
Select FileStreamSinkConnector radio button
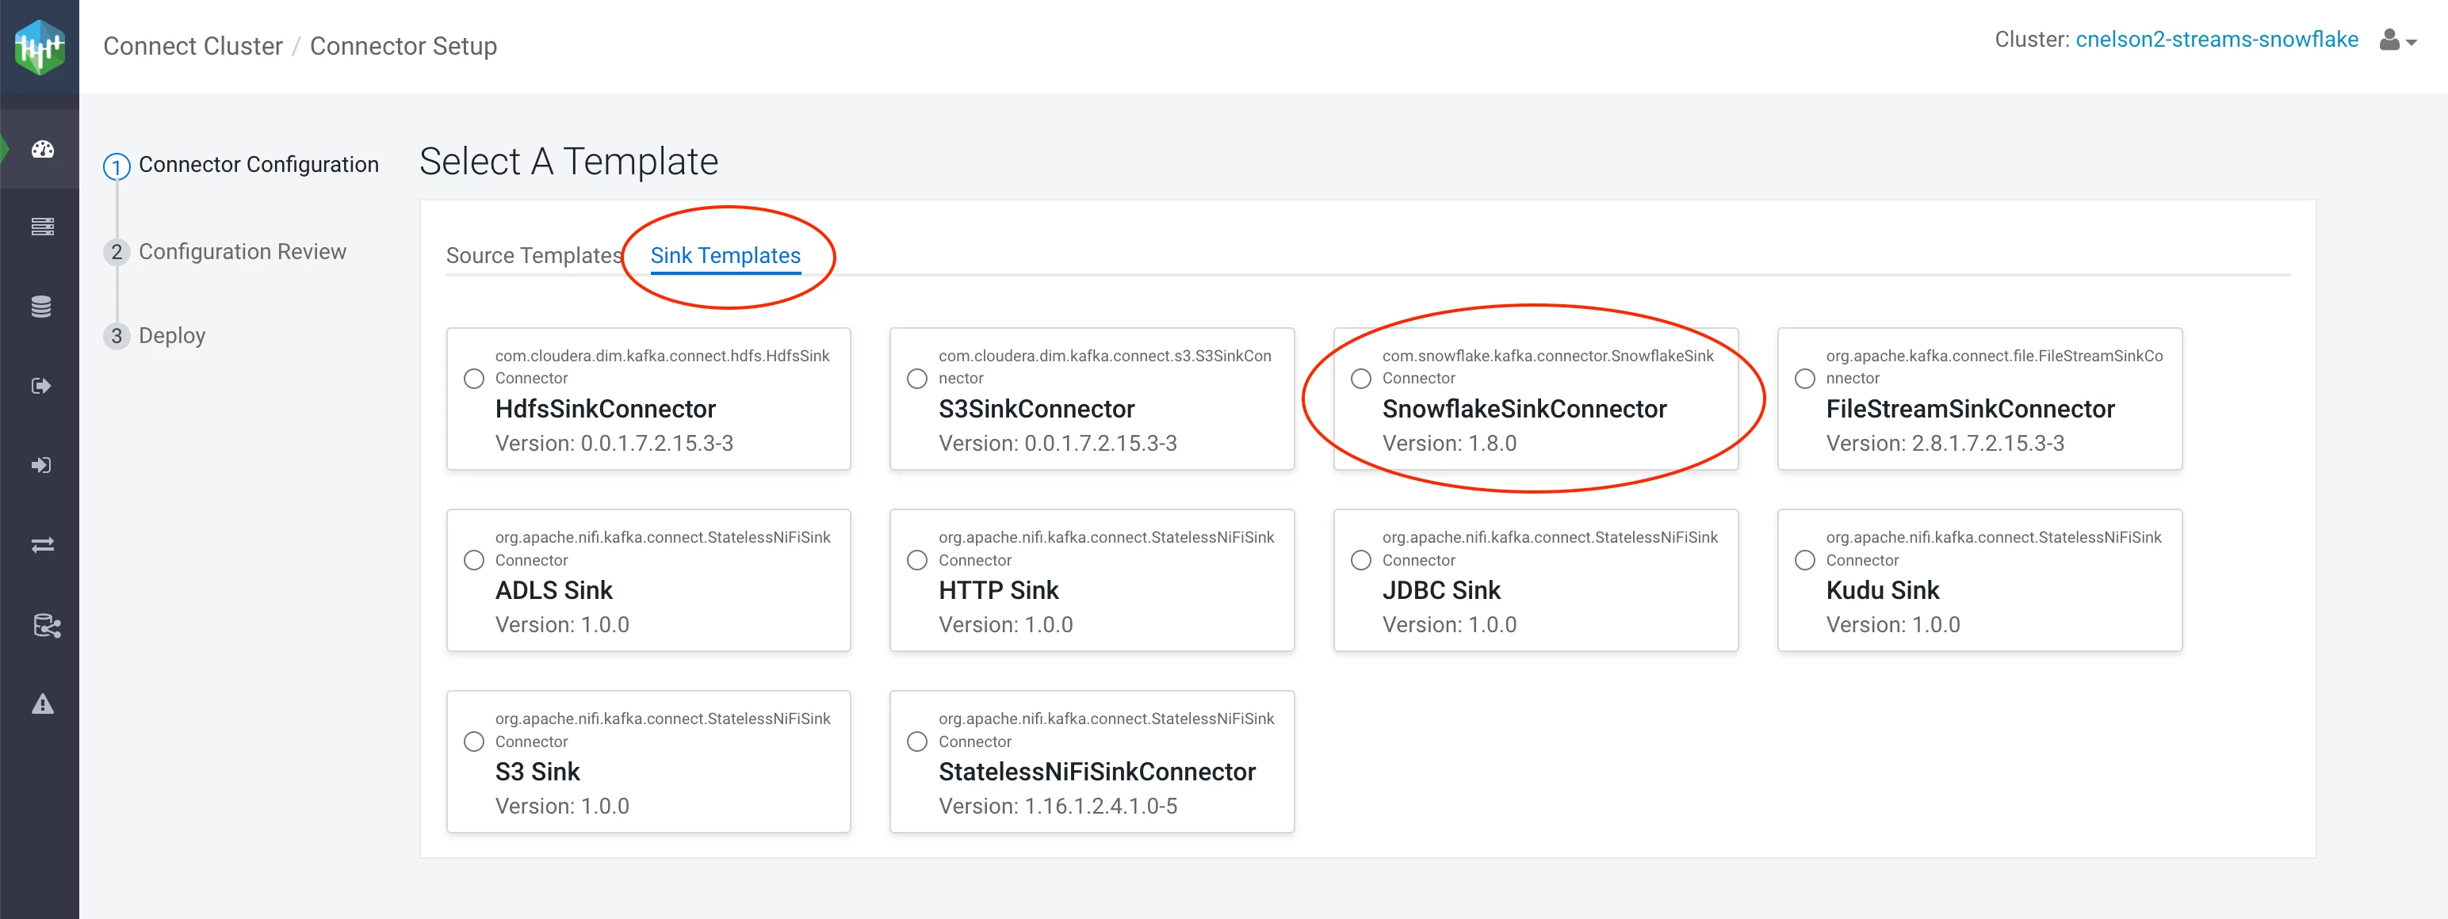click(x=1804, y=379)
